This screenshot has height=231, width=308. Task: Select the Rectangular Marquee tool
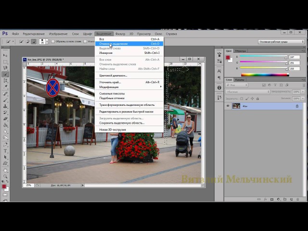coord(5,62)
